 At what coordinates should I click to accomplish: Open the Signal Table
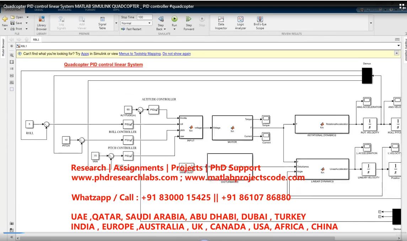pyautogui.click(x=102, y=23)
